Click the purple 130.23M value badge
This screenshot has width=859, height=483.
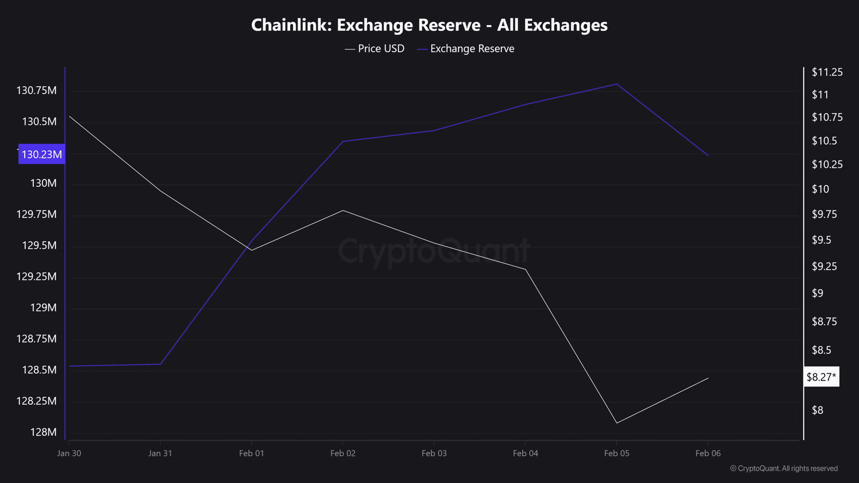click(41, 155)
